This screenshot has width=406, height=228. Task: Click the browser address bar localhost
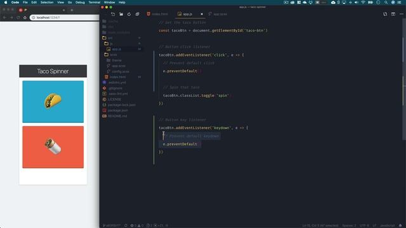coord(65,17)
